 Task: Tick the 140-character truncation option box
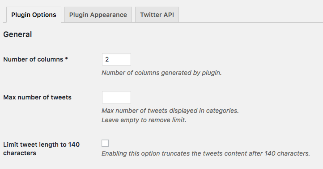click(105, 143)
